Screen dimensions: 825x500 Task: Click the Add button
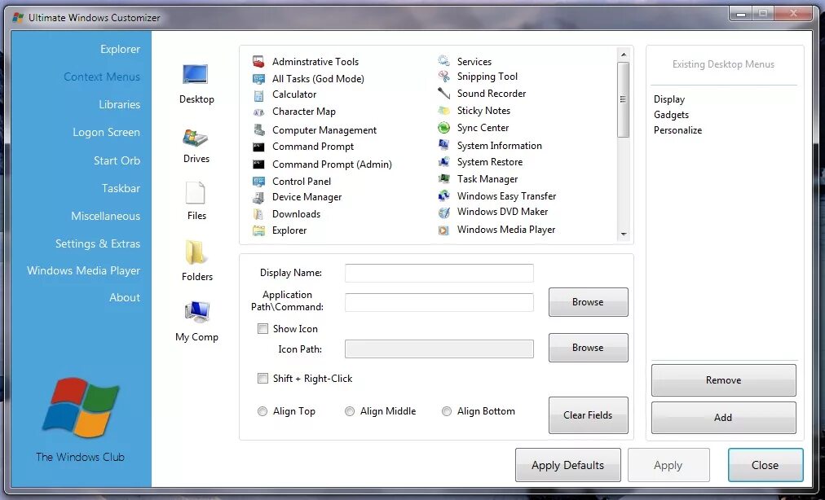click(723, 418)
